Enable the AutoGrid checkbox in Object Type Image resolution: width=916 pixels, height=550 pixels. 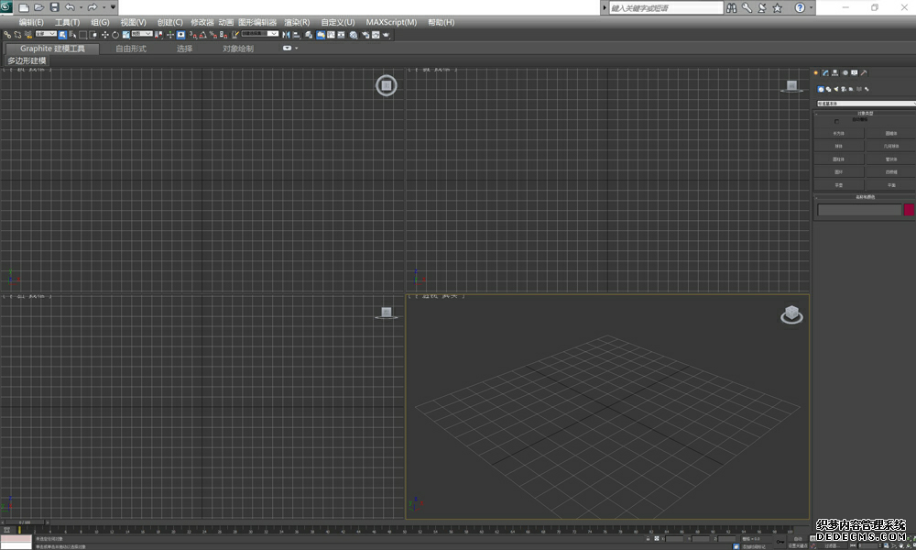click(x=836, y=122)
